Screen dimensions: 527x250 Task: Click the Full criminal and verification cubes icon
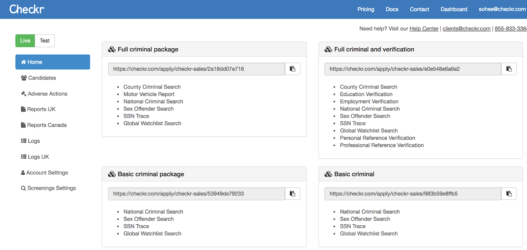[x=328, y=49]
